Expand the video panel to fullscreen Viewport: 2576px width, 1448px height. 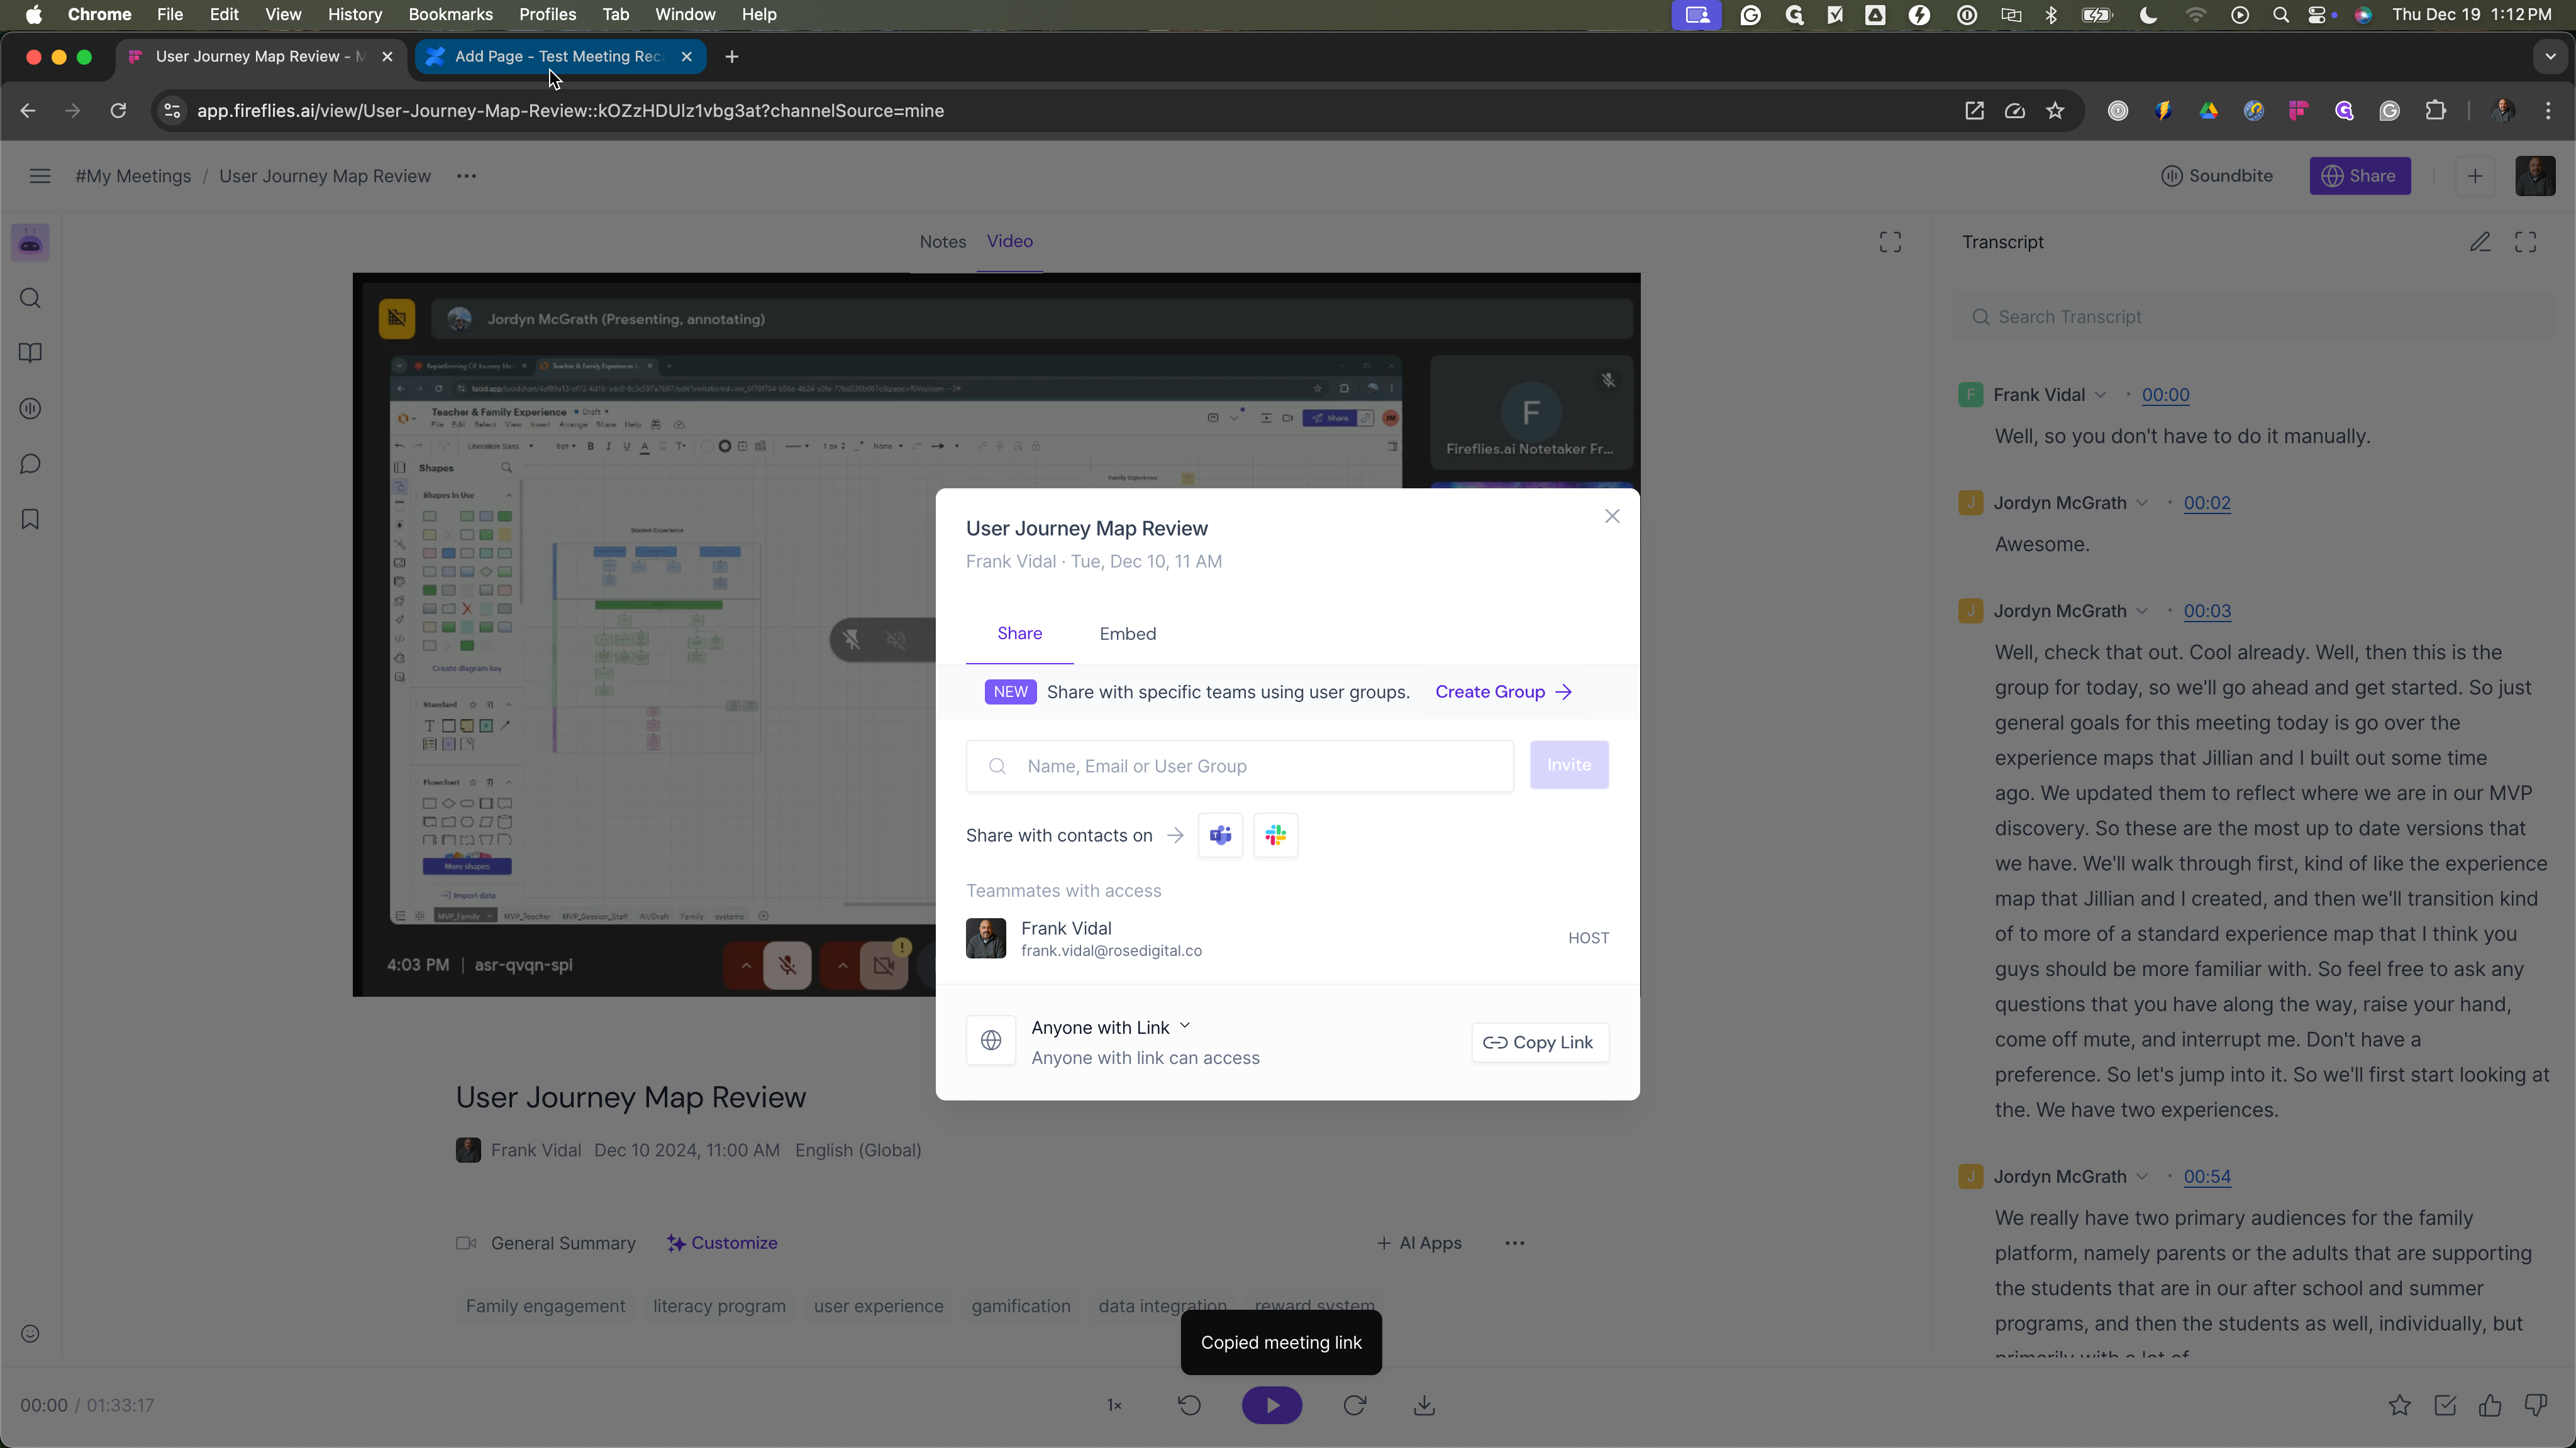click(x=1890, y=242)
